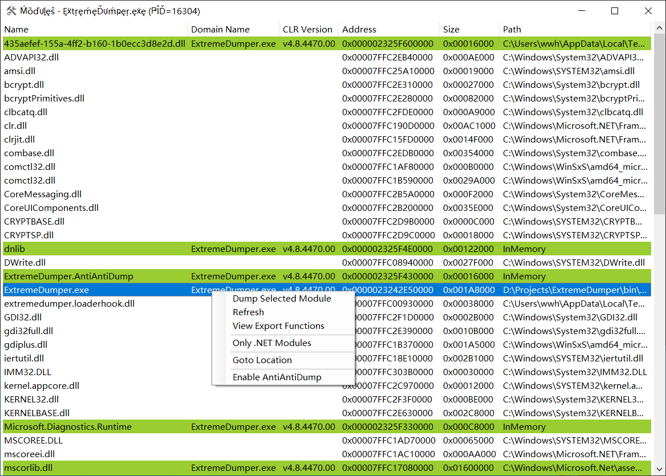This screenshot has width=666, height=476.
Task: Sort by the Path column header
Action: [575, 29]
